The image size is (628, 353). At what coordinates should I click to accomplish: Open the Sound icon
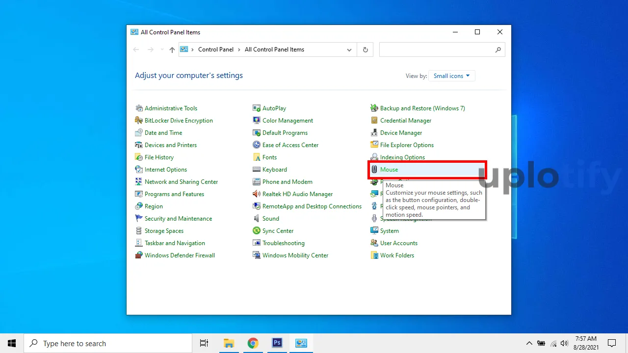pos(257,219)
